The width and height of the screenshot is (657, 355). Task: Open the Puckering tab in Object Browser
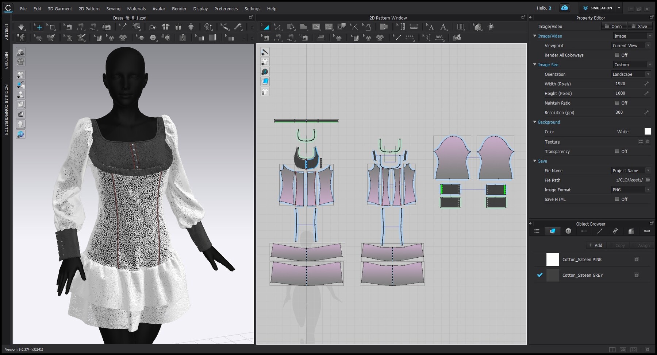coord(615,231)
